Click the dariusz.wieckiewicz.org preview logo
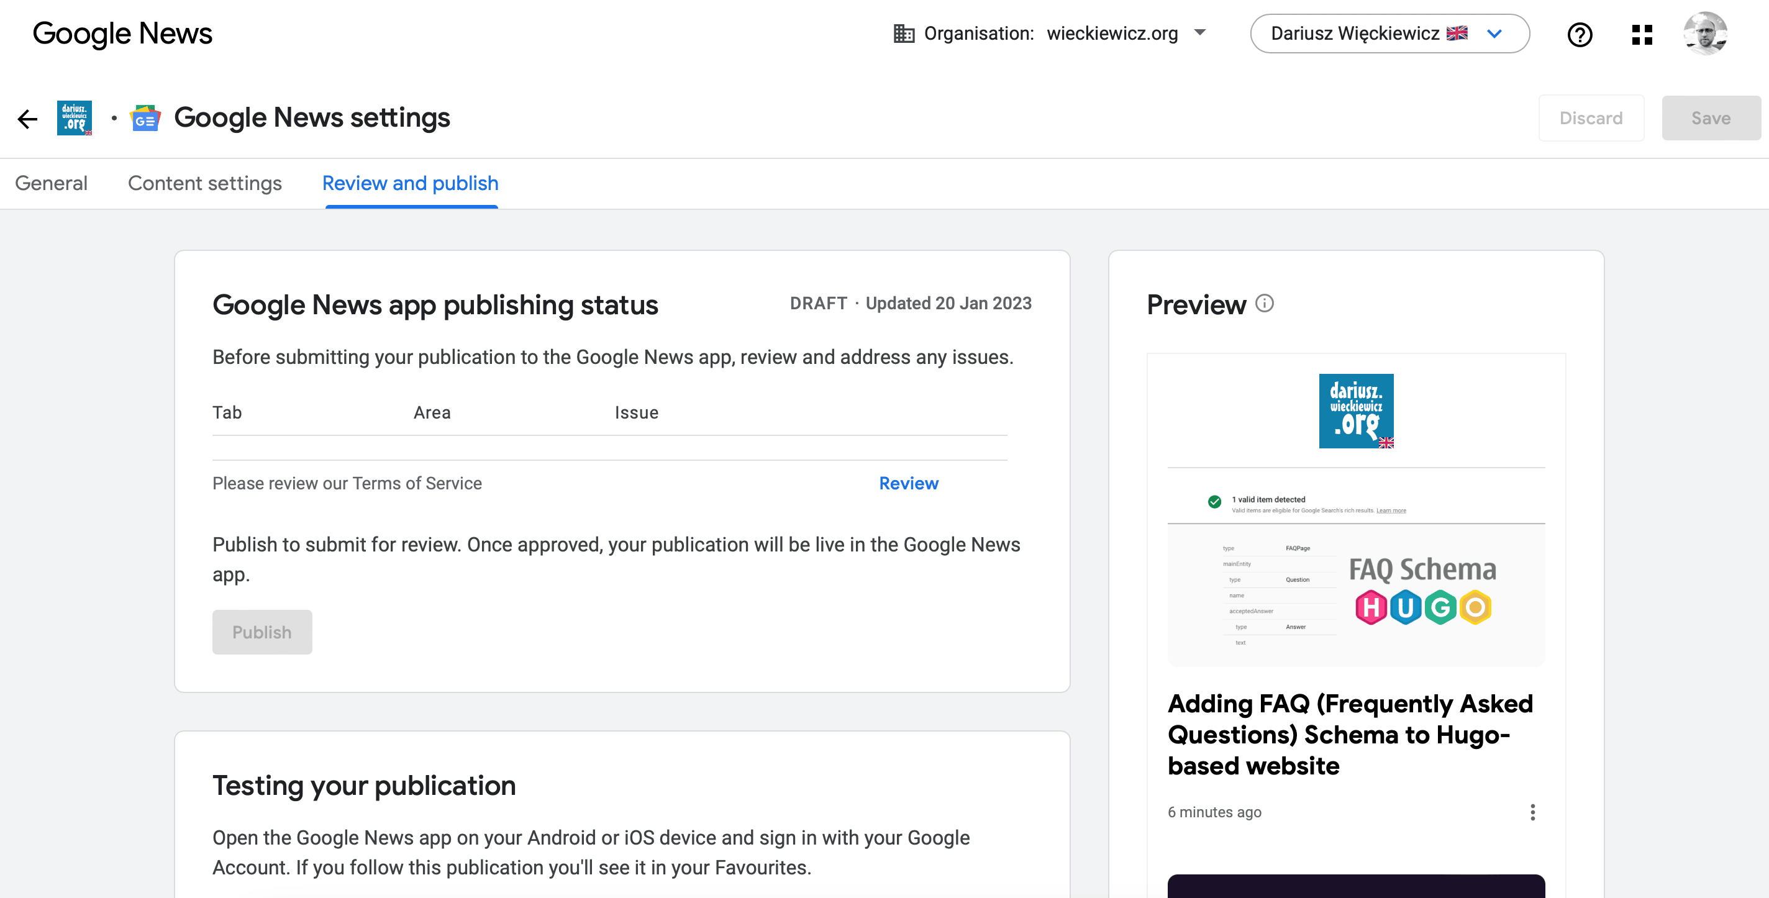Screen dimensions: 1769x898 click(1355, 410)
